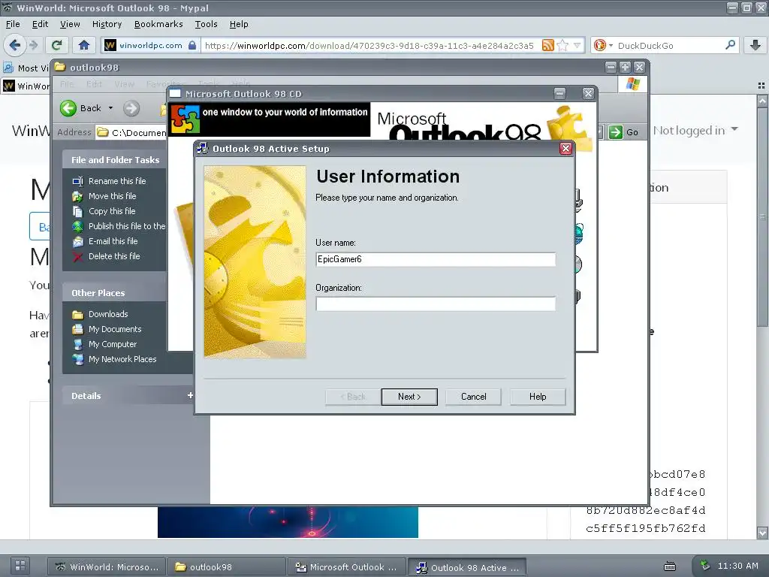769x577 pixels.
Task: Click the tab groups grid icon
Action: 761,86
